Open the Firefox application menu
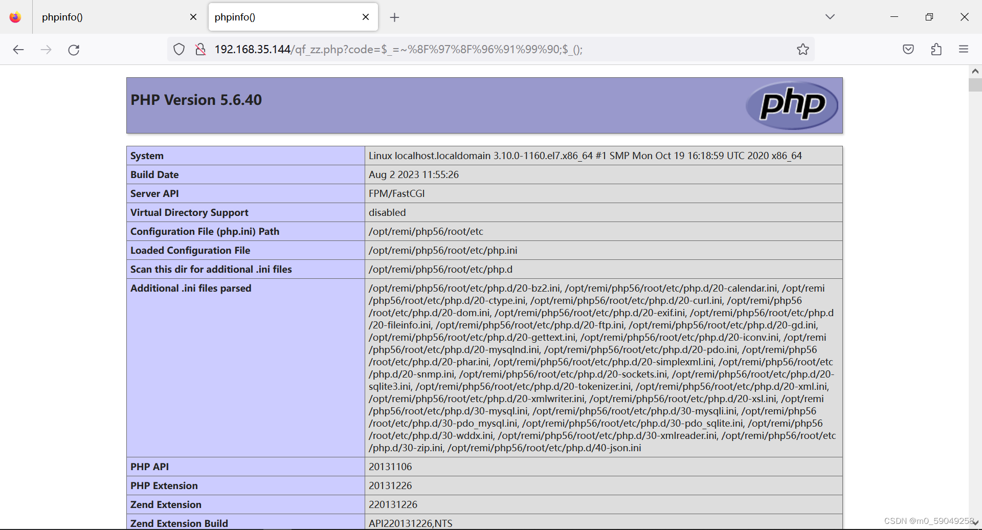Screen dimensions: 982x530 [x=964, y=49]
